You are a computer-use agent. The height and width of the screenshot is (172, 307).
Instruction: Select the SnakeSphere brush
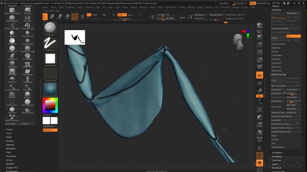point(27,110)
